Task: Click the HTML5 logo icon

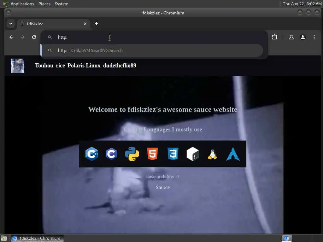Action: (152, 154)
